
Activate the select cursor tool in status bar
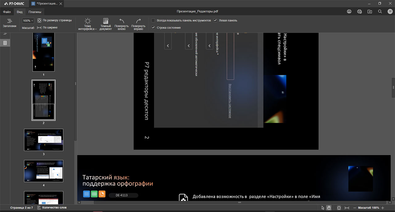(323, 208)
